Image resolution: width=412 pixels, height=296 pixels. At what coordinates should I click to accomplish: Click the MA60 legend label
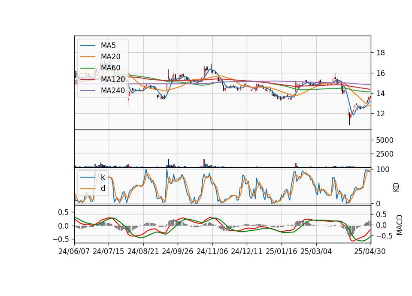(x=110, y=68)
